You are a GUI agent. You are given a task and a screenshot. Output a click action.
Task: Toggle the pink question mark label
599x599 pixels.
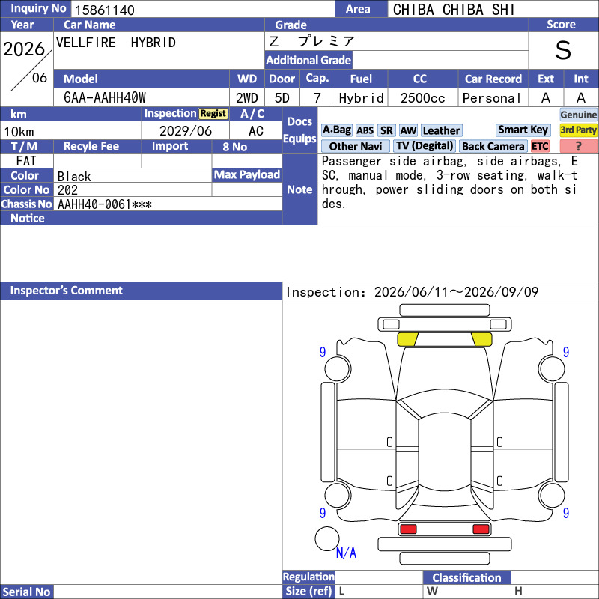[x=578, y=146]
